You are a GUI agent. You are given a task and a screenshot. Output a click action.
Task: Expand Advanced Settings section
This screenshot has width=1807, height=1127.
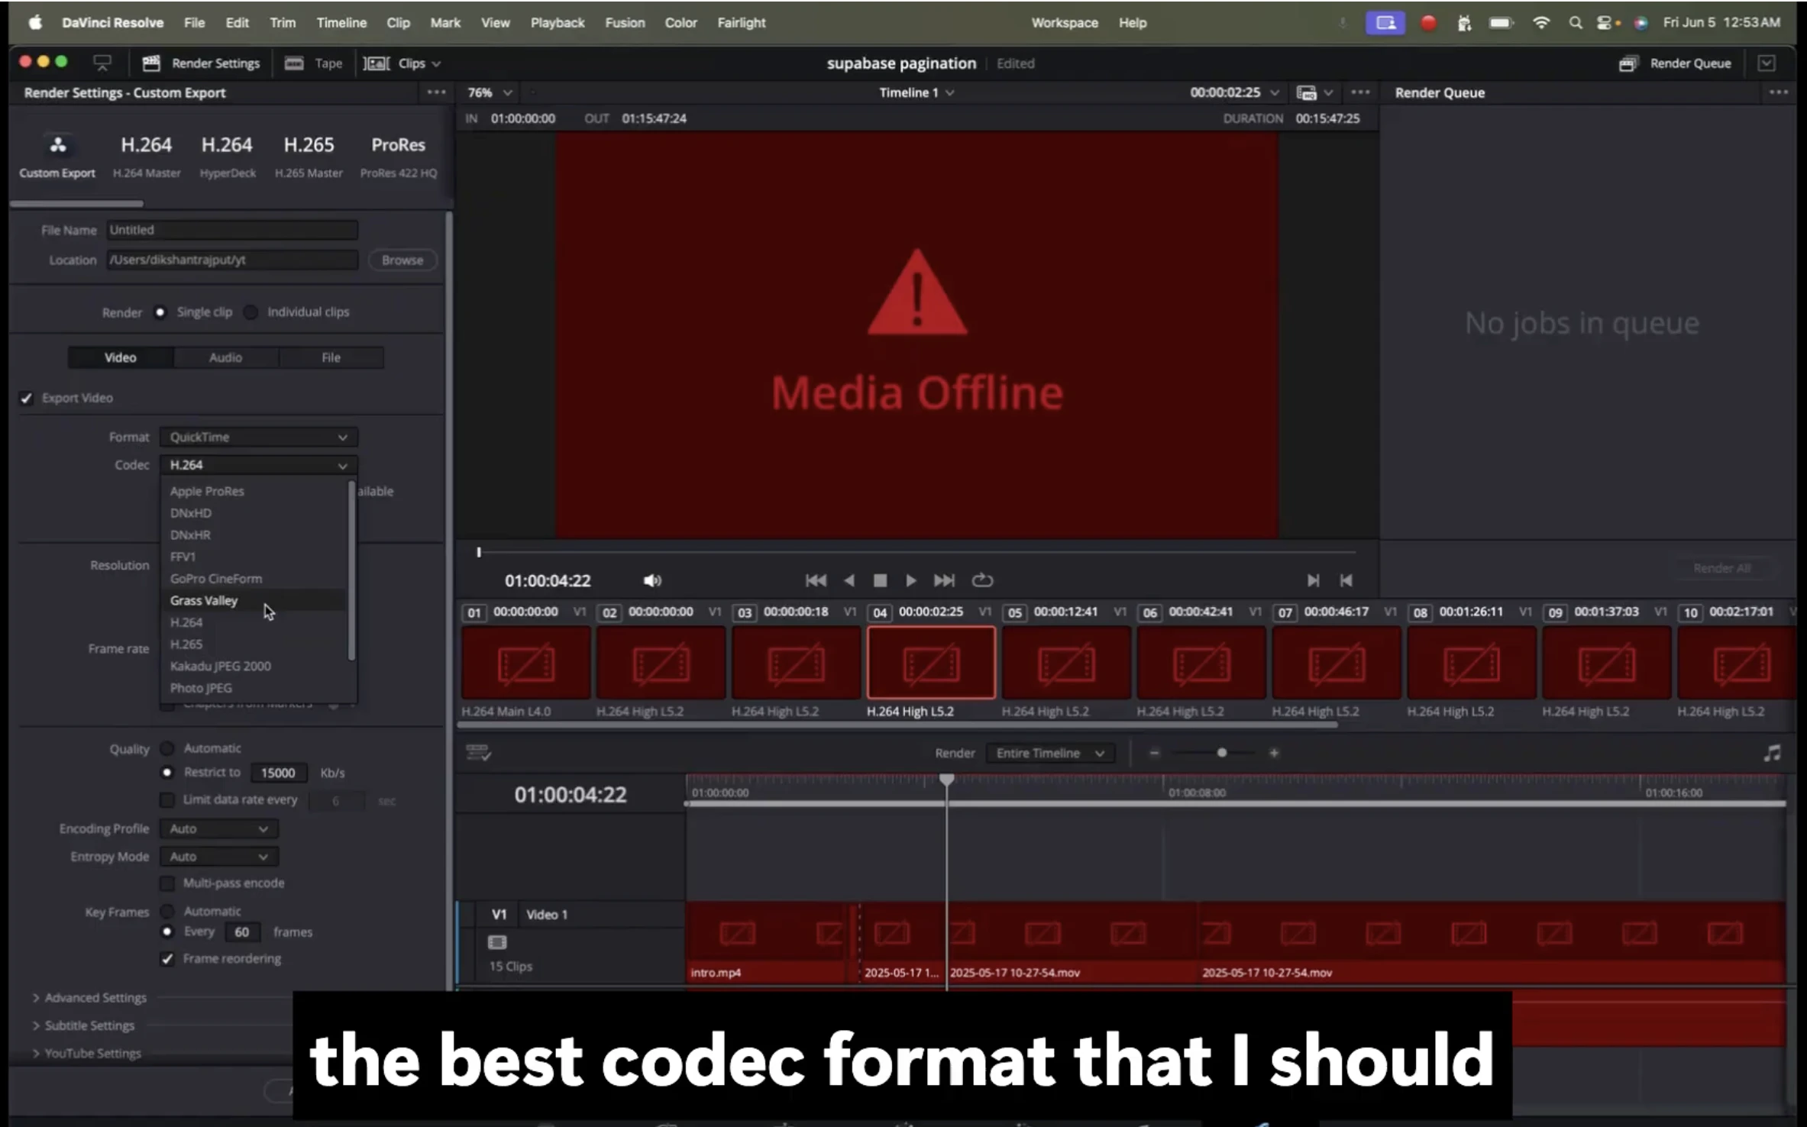click(x=89, y=998)
